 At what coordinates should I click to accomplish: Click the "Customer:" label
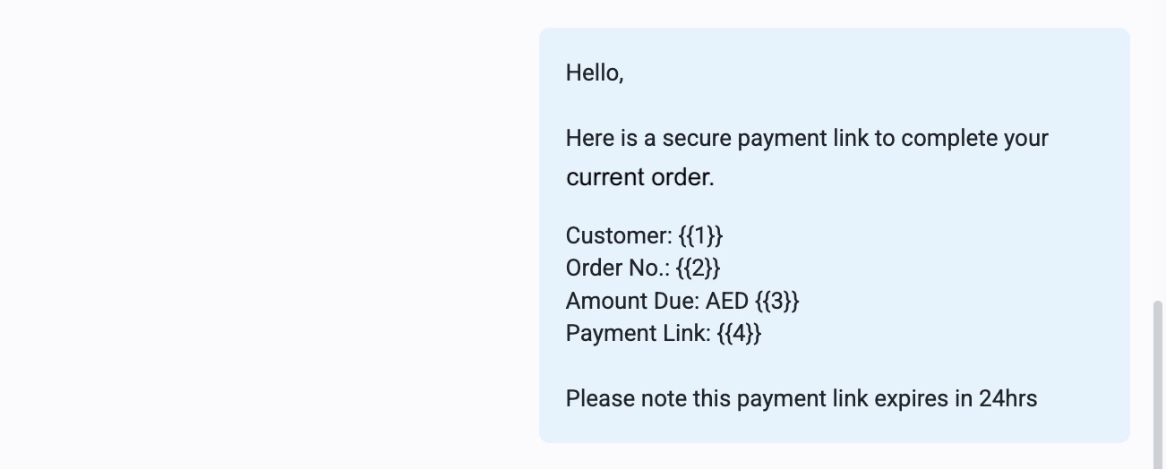[x=619, y=236]
